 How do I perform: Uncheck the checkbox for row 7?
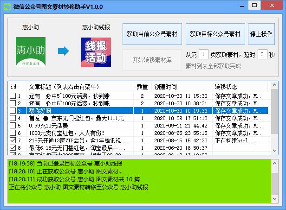tap(13, 140)
